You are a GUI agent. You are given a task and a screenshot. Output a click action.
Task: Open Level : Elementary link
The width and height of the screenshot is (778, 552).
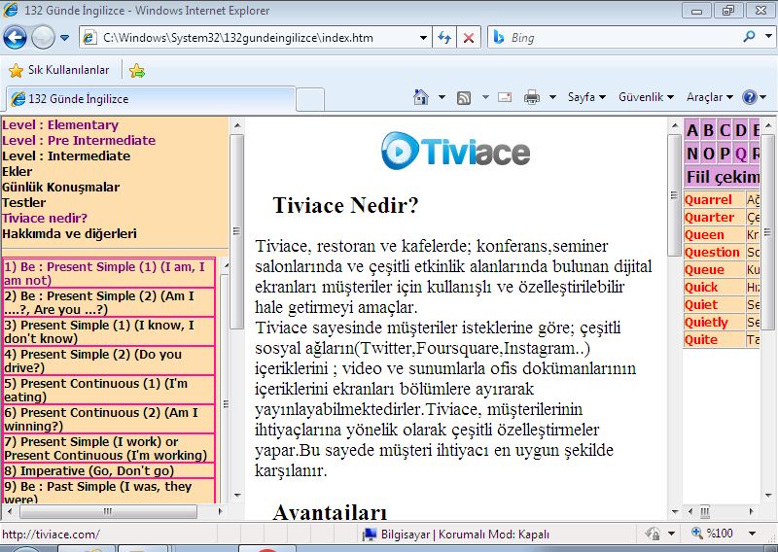[60, 125]
